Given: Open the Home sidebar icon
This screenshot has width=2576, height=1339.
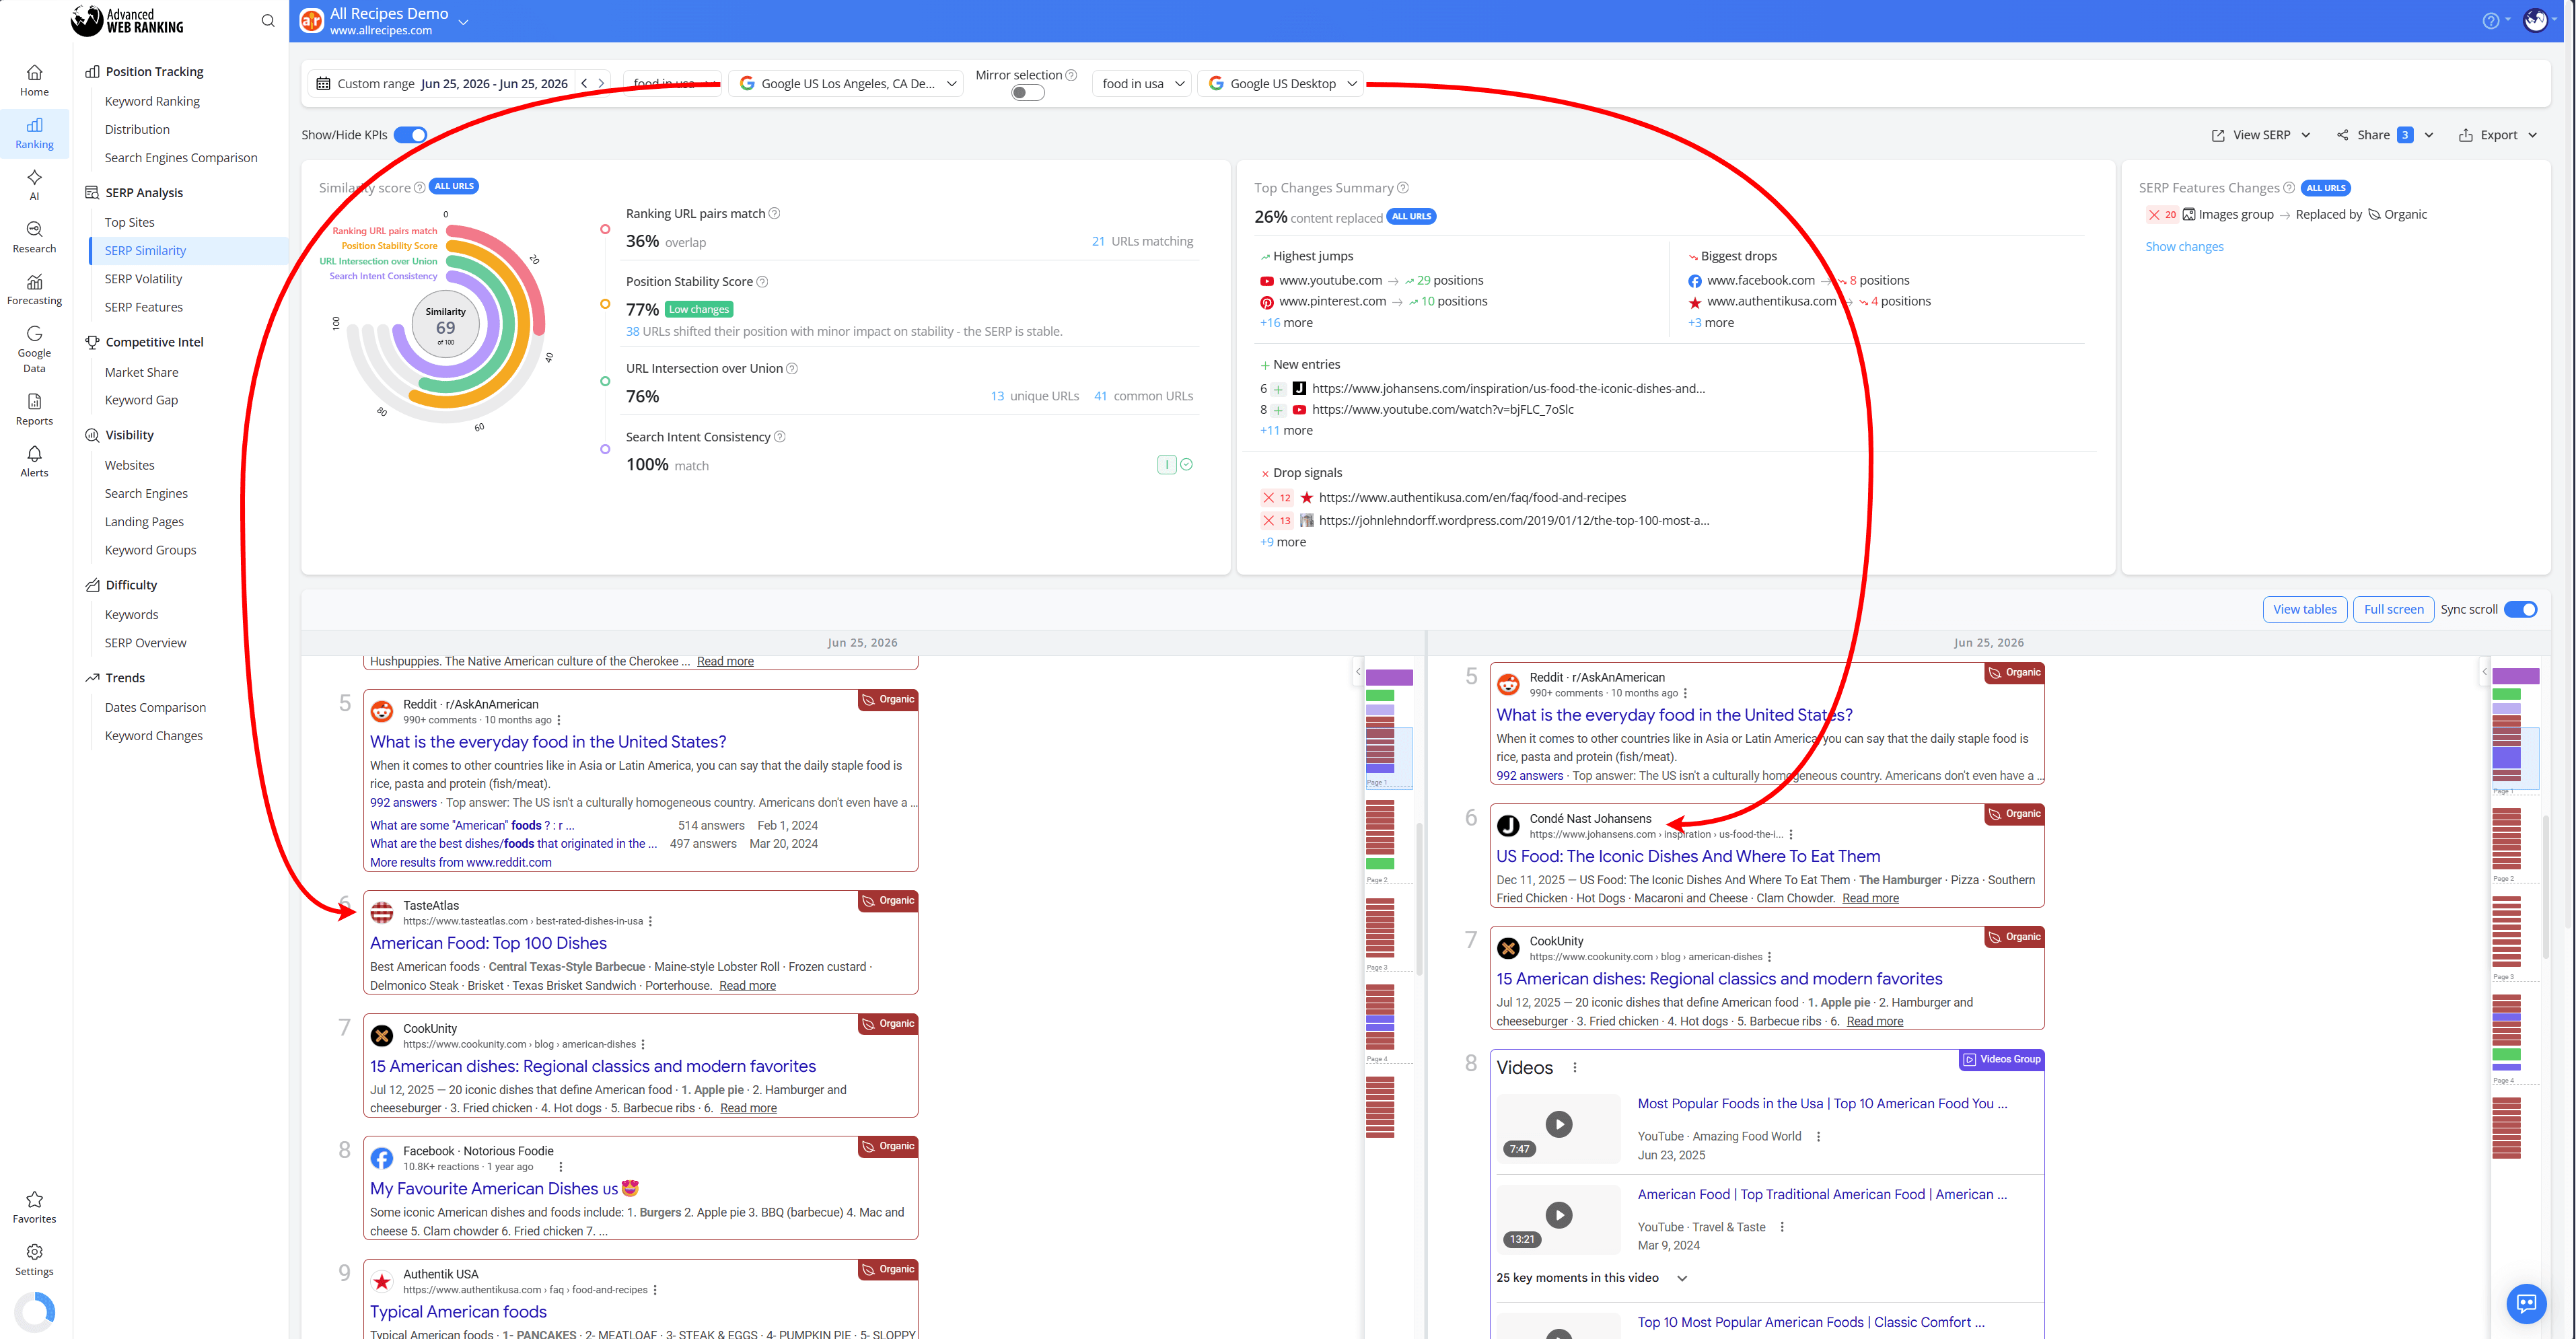Looking at the screenshot, I should 34,80.
